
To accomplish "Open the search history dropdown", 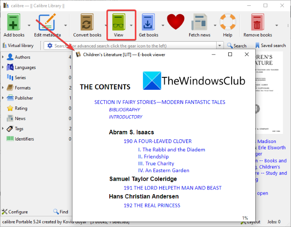I will [219, 45].
